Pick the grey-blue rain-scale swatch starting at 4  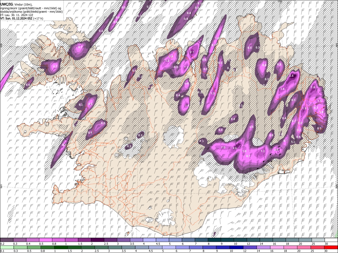tap(142, 247)
